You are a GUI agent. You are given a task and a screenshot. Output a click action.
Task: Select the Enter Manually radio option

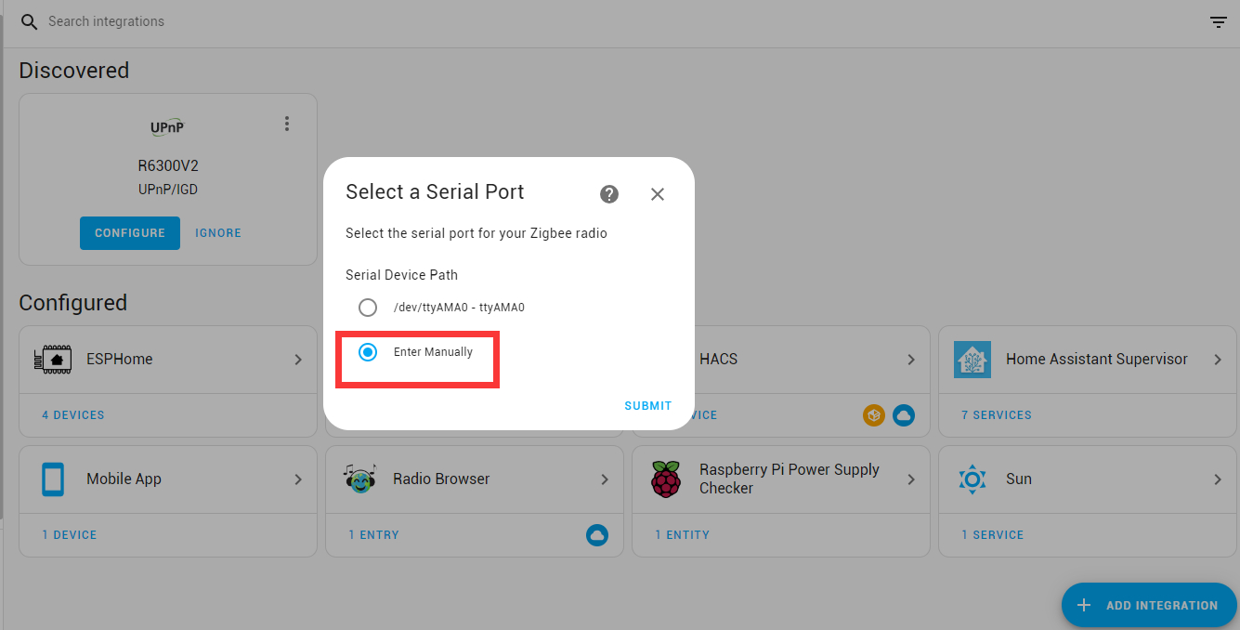(x=368, y=352)
